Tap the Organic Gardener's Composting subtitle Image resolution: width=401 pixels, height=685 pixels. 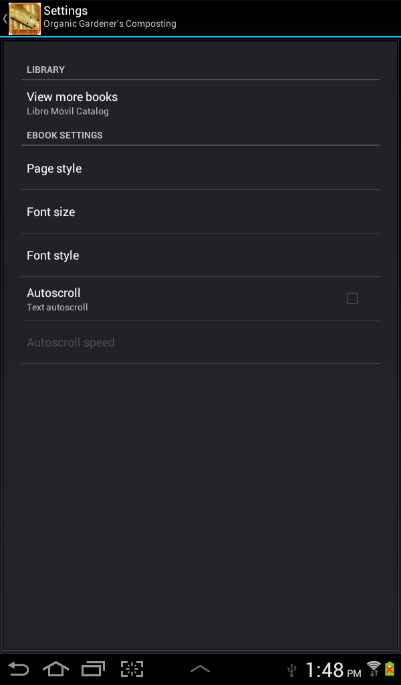pyautogui.click(x=110, y=24)
